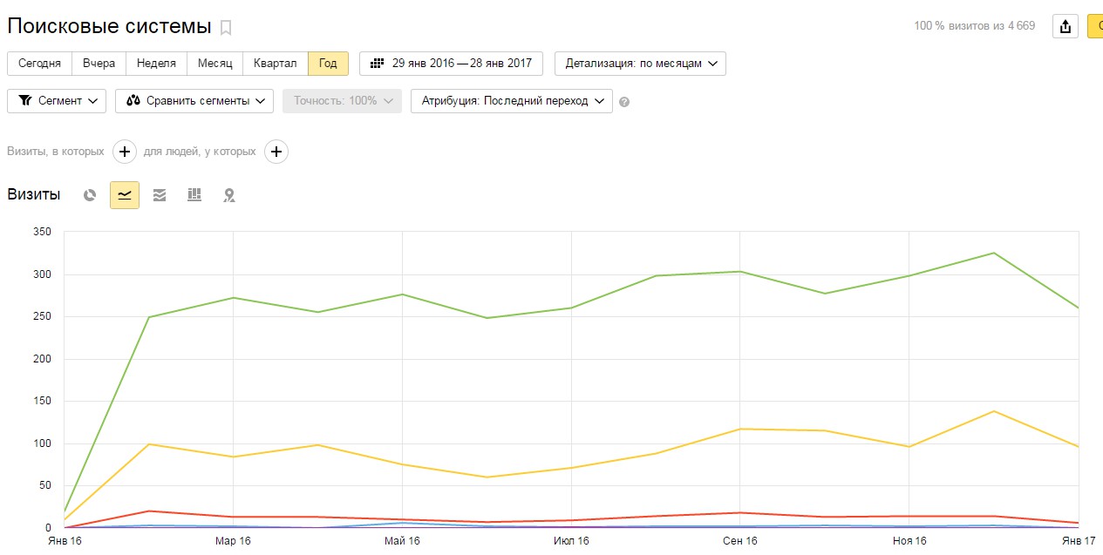Screen dimensions: 1103x555
Task: Open the date range picker
Action: [x=451, y=64]
